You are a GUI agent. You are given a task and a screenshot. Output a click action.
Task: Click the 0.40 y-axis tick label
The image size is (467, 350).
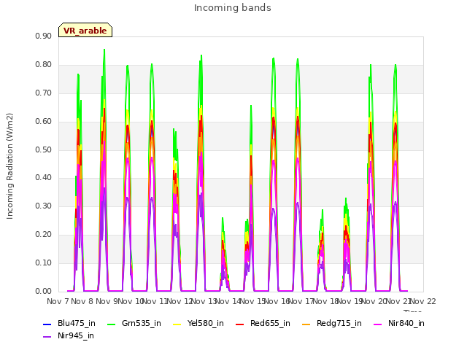coord(44,178)
